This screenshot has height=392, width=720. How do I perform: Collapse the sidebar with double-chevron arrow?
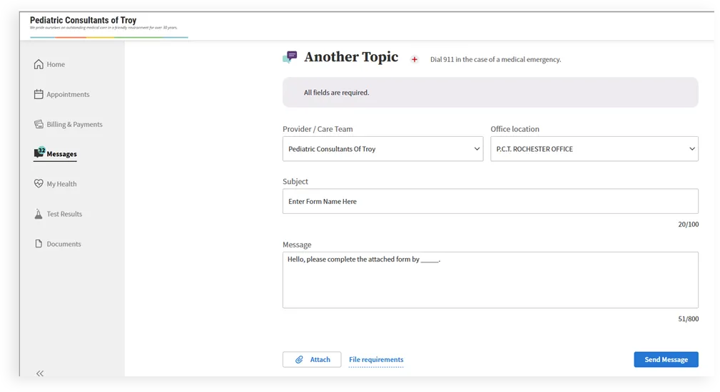click(x=40, y=373)
